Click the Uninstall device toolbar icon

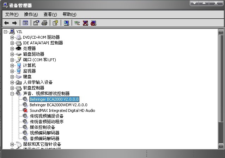[85, 23]
